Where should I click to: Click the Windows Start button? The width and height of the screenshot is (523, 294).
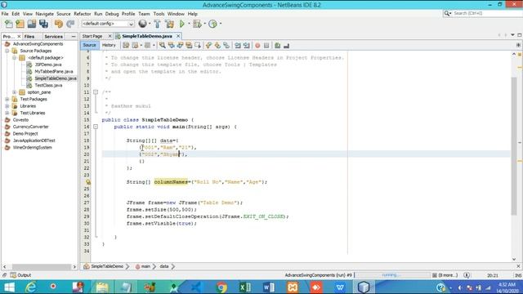9,287
